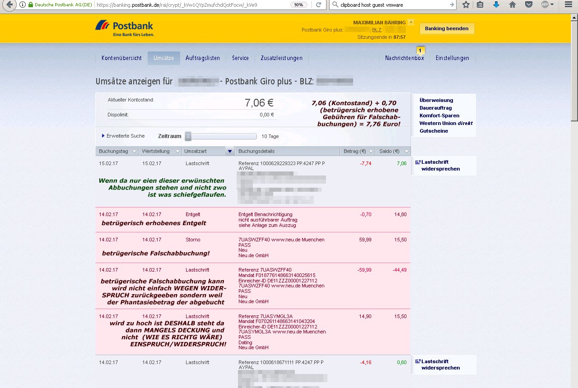The height and width of the screenshot is (388, 578).
Task: Click the 59,99 Storno amount
Action: (x=365, y=240)
